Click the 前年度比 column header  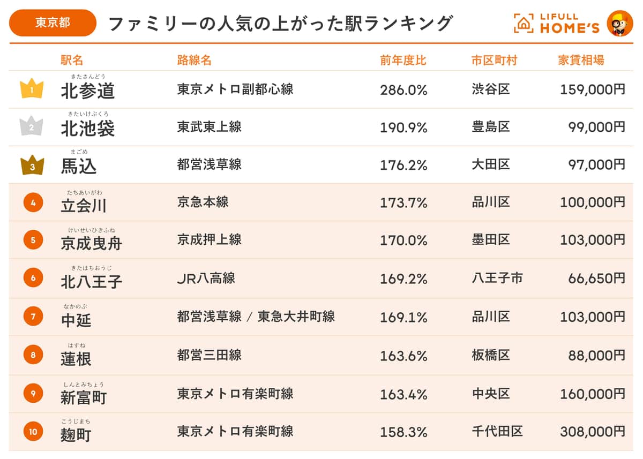point(403,60)
